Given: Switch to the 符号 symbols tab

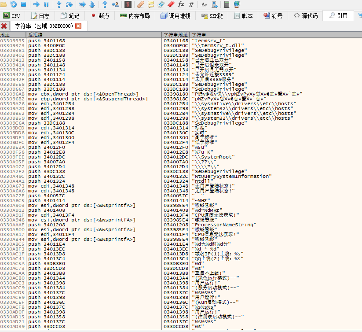Looking at the screenshot, I should pyautogui.click(x=273, y=16).
